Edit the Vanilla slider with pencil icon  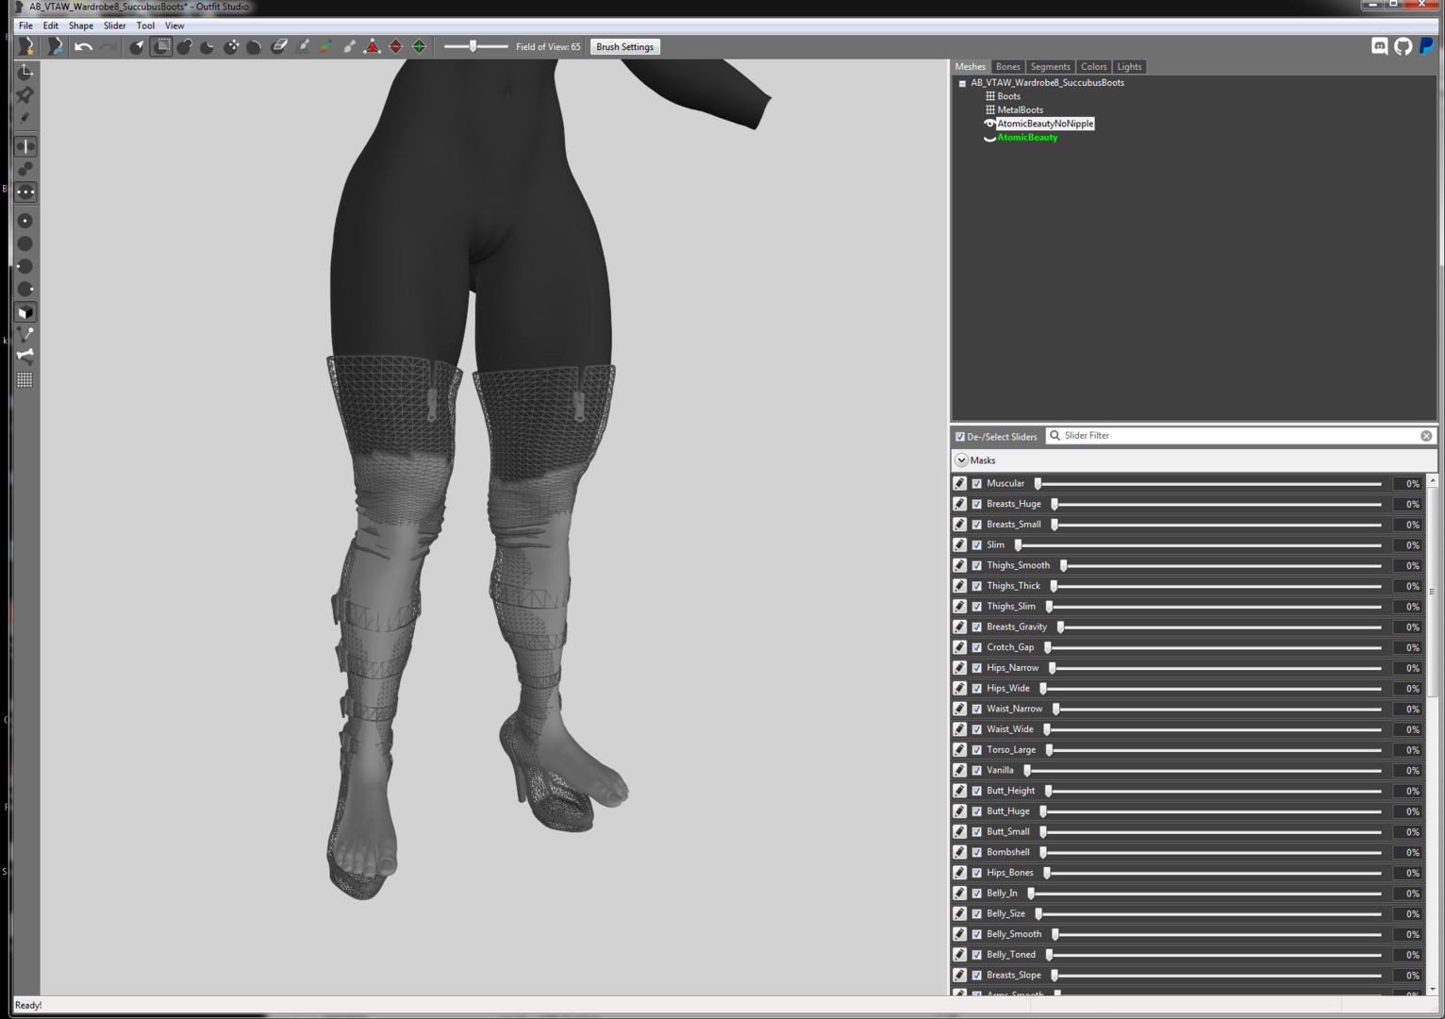coord(960,770)
